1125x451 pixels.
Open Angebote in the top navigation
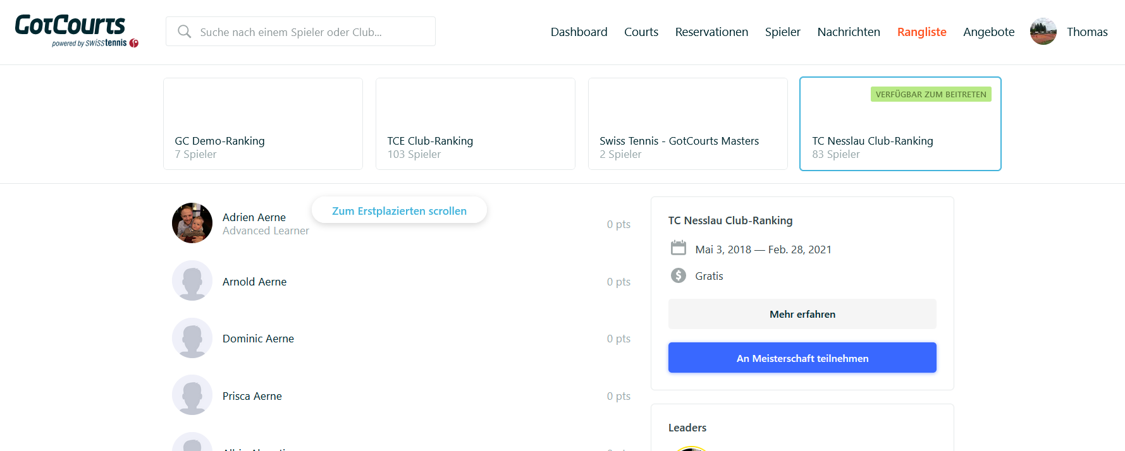tap(989, 32)
